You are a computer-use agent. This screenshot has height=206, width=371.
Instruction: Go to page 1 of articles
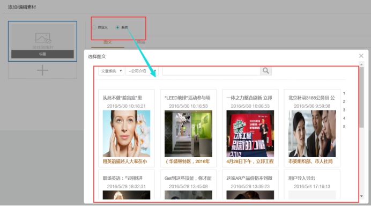coord(344,93)
